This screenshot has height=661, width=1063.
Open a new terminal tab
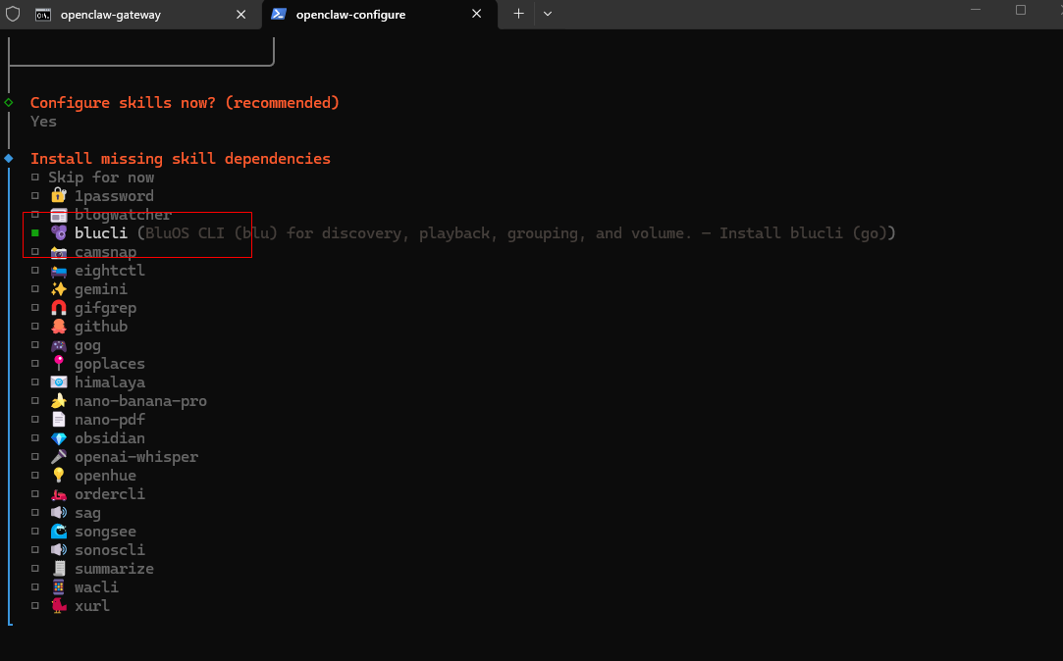pyautogui.click(x=518, y=14)
